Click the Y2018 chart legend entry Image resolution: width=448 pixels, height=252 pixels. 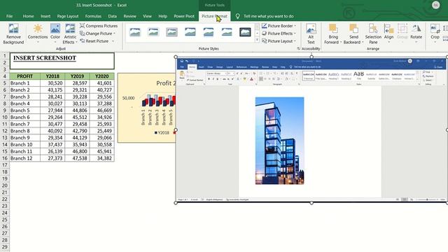162,132
